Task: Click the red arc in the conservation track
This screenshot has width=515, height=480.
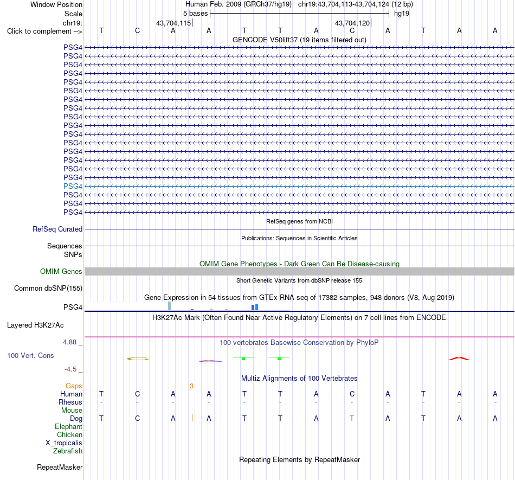Action: pyautogui.click(x=459, y=359)
